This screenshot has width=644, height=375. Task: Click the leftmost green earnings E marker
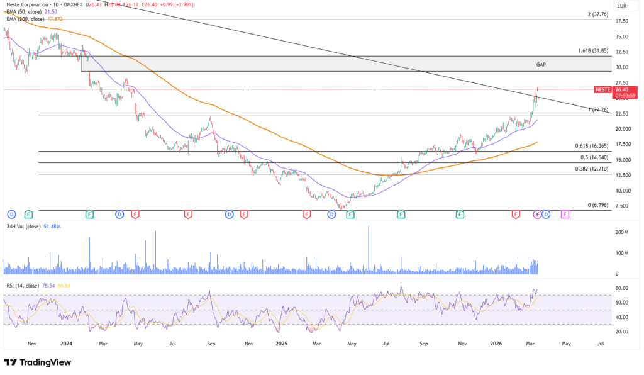click(x=28, y=215)
